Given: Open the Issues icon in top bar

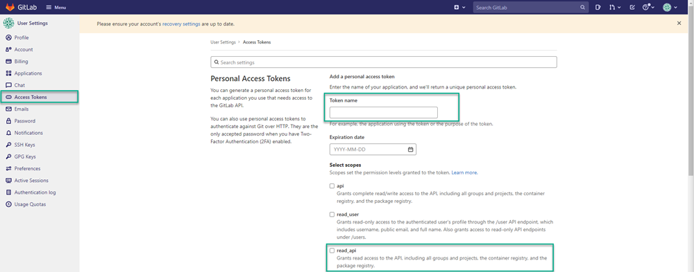Looking at the screenshot, I should tap(598, 7).
